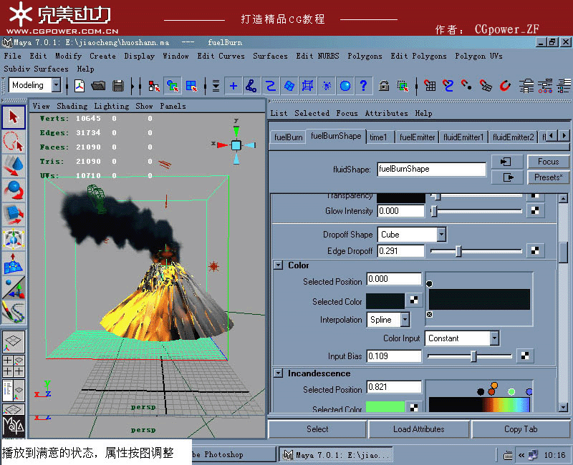Viewport: 573px width, 465px height.
Task: Open the Color Input dropdown showing Constant
Action: [461, 338]
